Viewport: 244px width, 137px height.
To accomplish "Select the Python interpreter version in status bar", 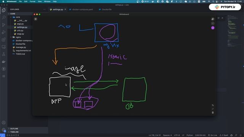I will pyautogui.click(x=200, y=135).
